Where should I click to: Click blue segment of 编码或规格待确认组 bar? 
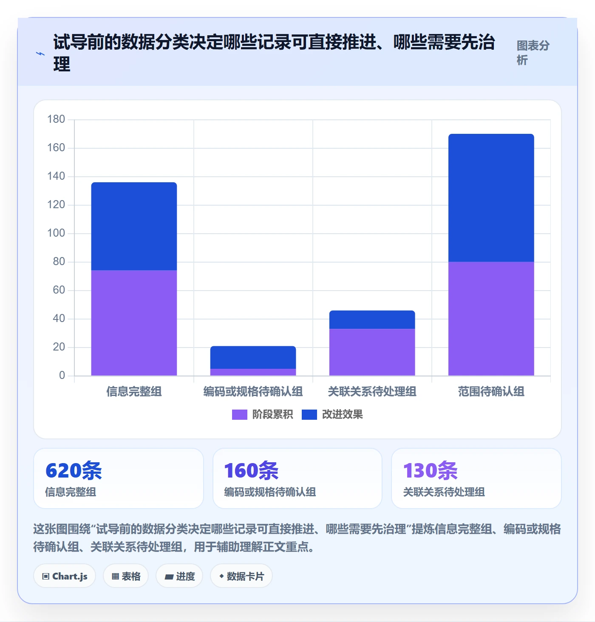point(253,357)
